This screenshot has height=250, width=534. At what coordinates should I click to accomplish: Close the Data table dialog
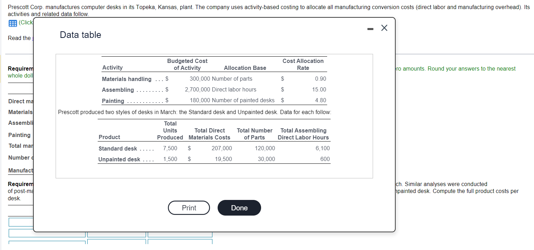(x=384, y=28)
